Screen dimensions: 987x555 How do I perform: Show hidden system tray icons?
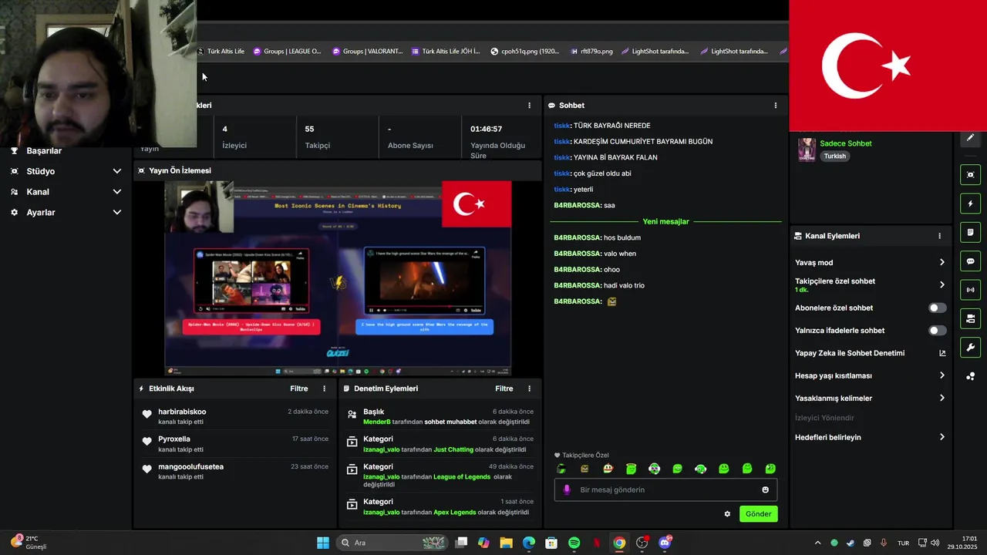coord(817,543)
